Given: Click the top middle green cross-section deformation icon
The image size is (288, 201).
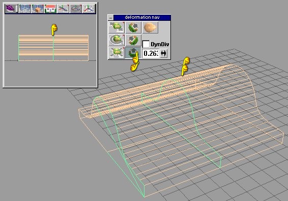Looking at the screenshot, I should click(133, 27).
